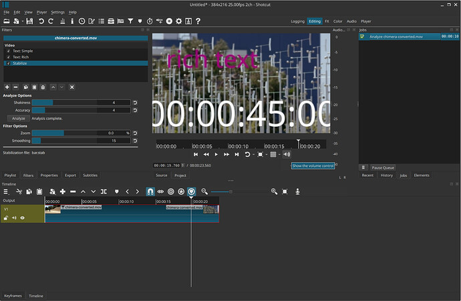Viewport: 461px width, 301px height.
Task: Open the timeline hamburger menu
Action: click(6, 192)
